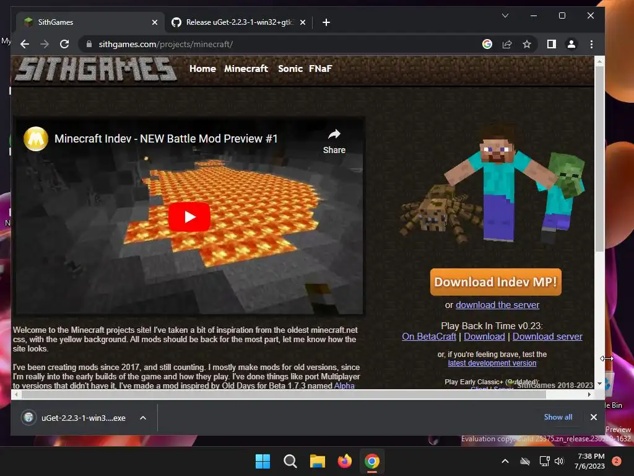Open the tab search dropdown chevron
The height and width of the screenshot is (476, 634).
click(505, 15)
